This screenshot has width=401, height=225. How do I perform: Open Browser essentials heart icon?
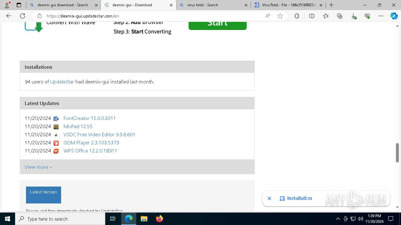click(x=367, y=16)
